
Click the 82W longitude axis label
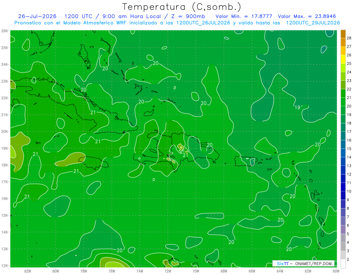[28, 271]
